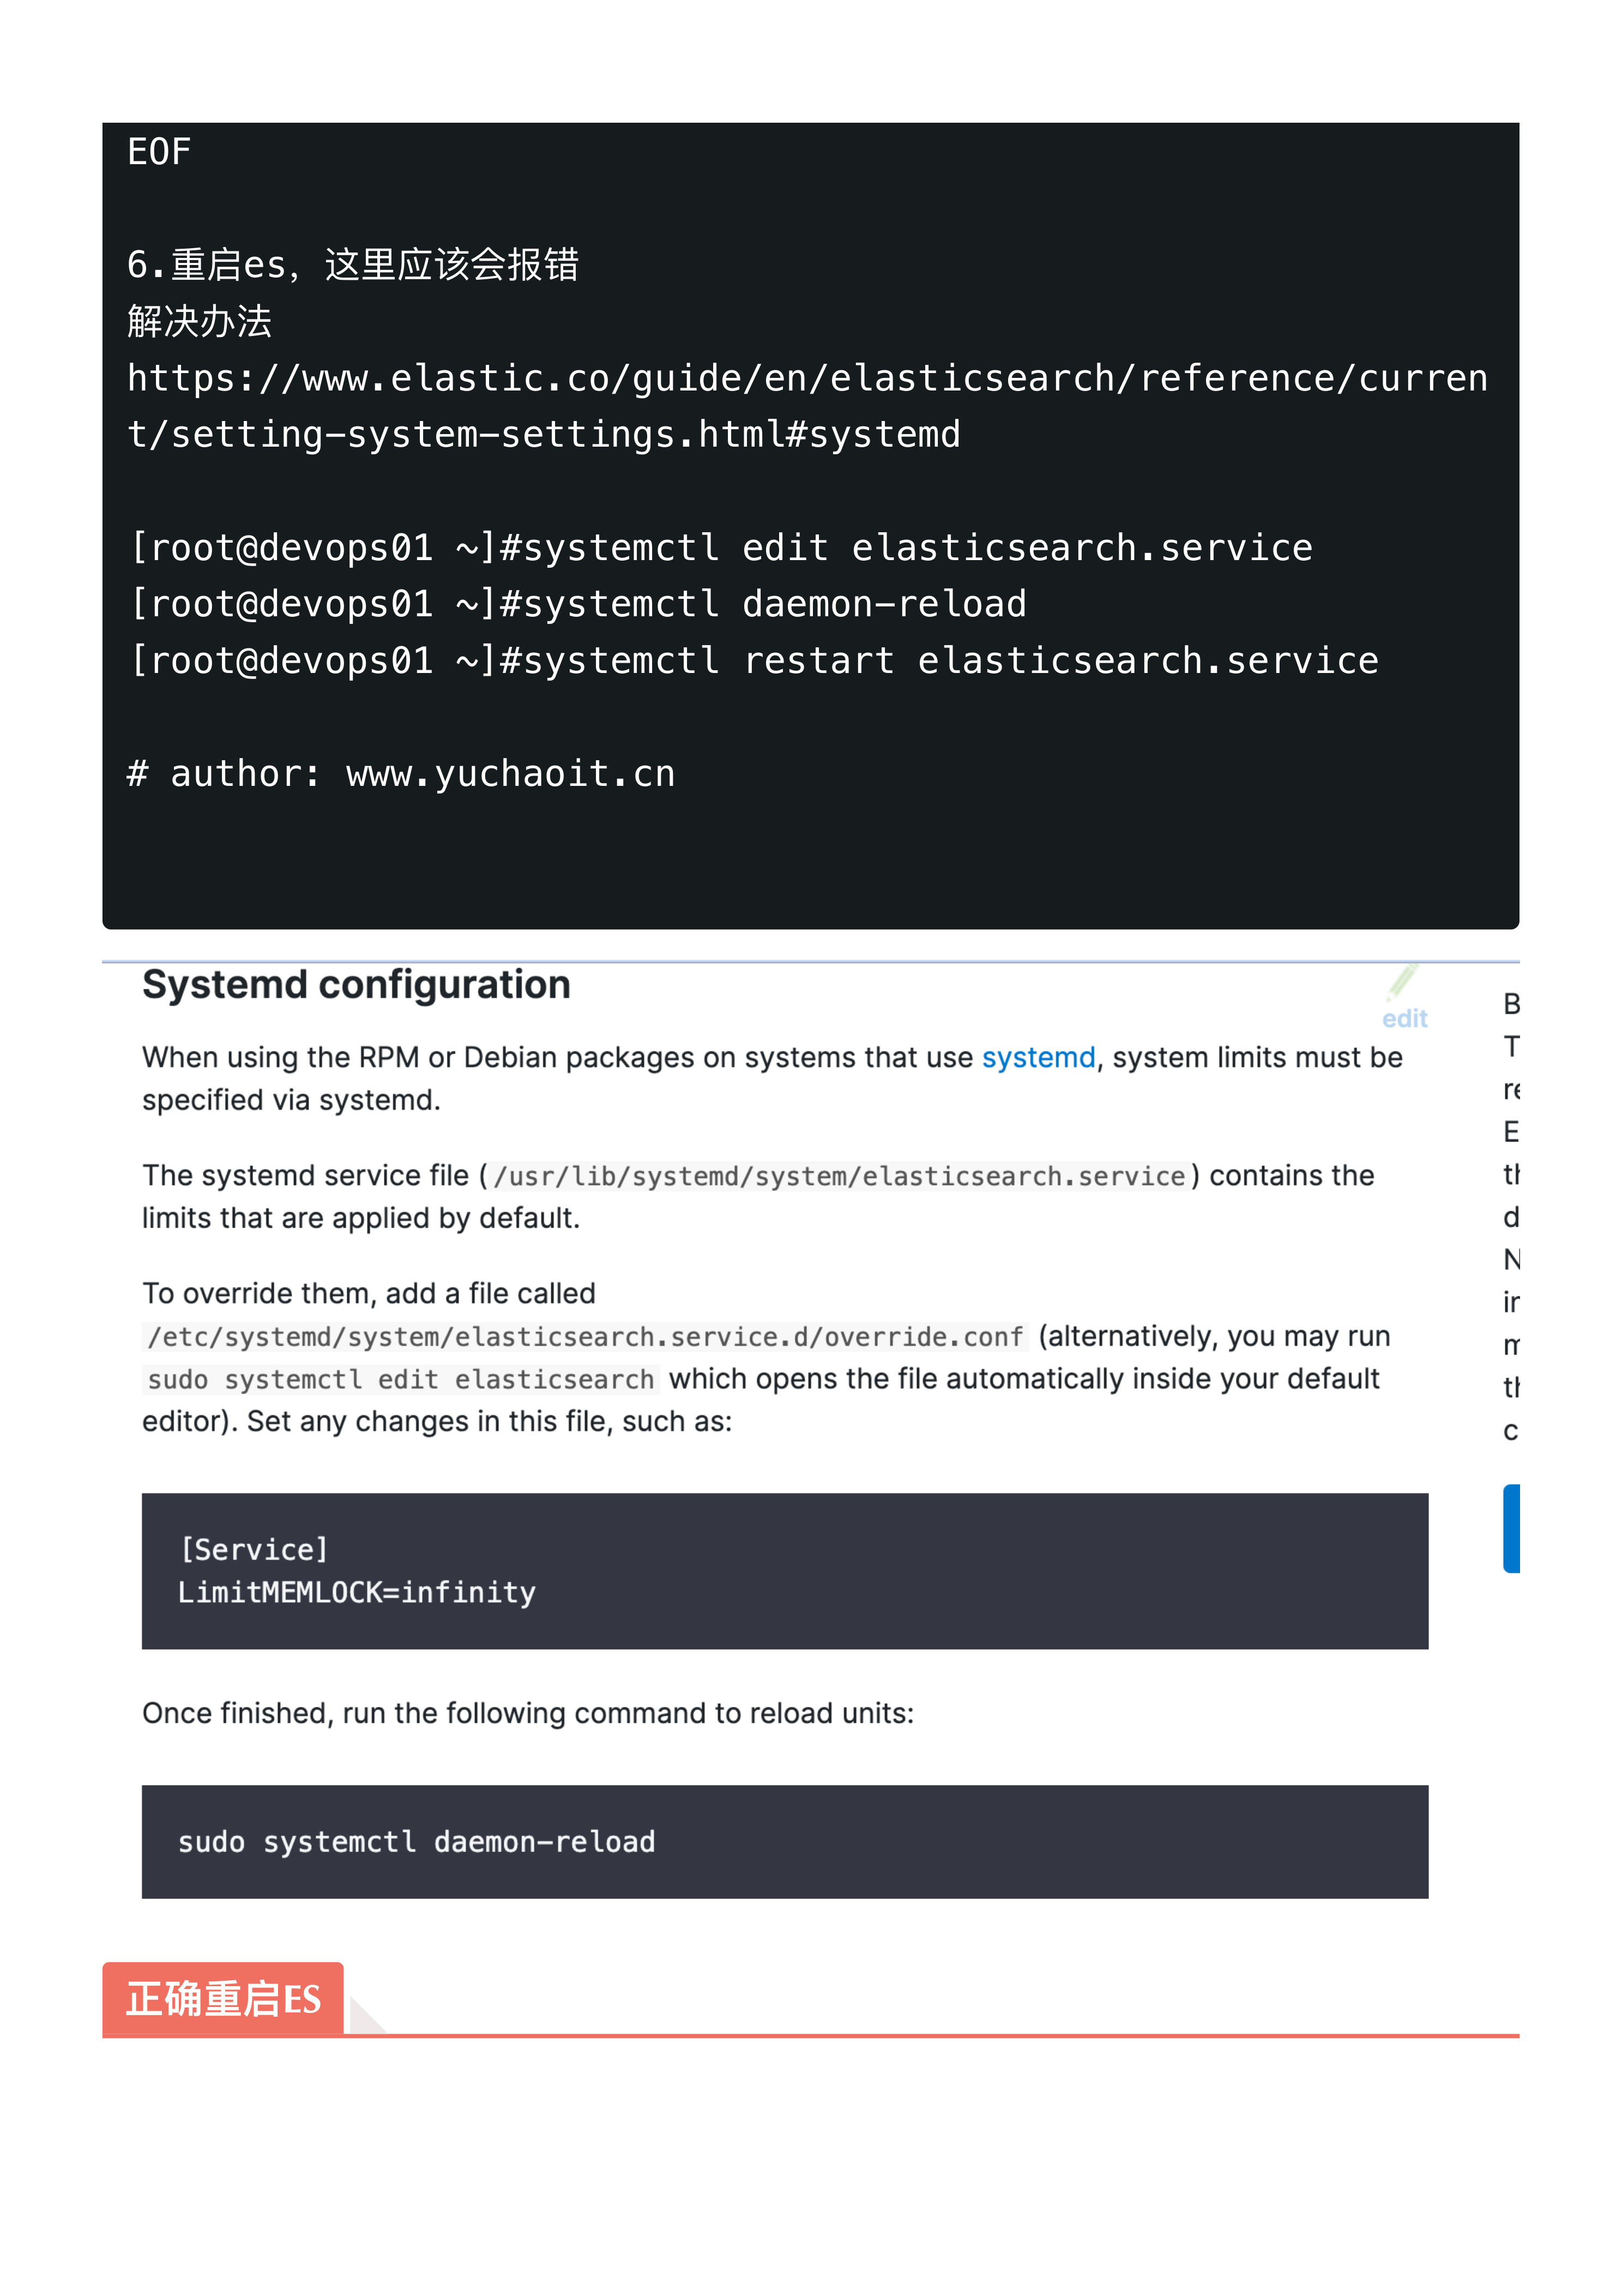Click the "# author: www.yuchaoit.cn" comment
This screenshot has width=1622, height=2296.
pos(401,774)
